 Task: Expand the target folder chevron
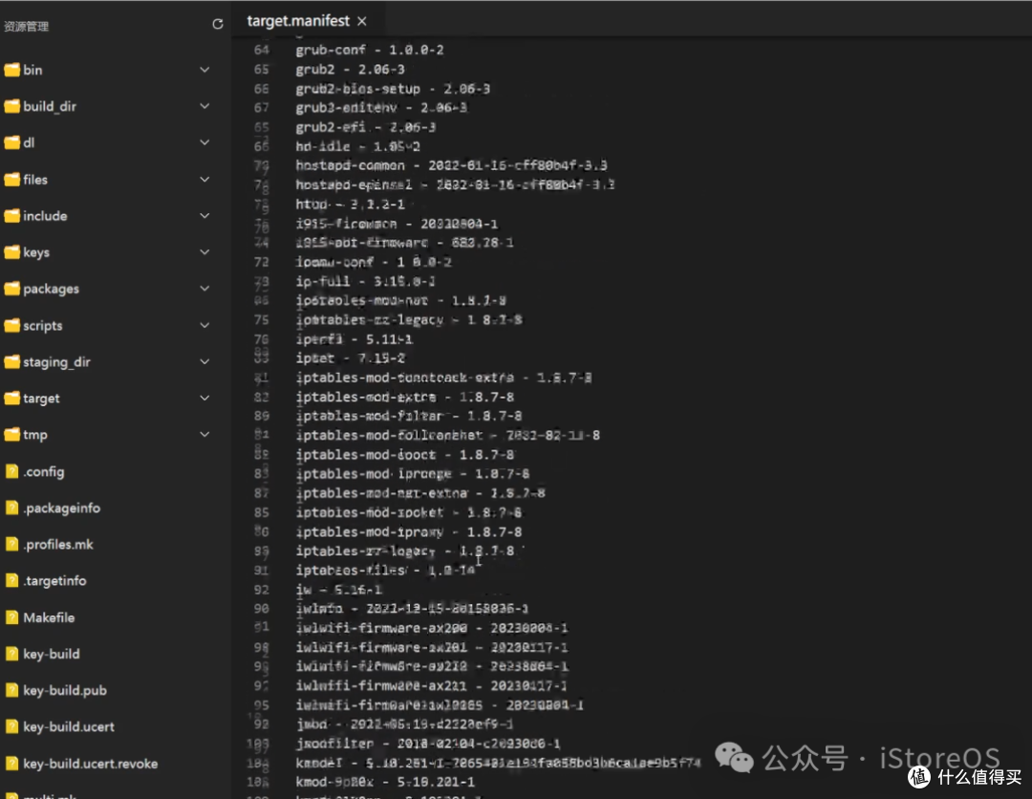tap(204, 399)
